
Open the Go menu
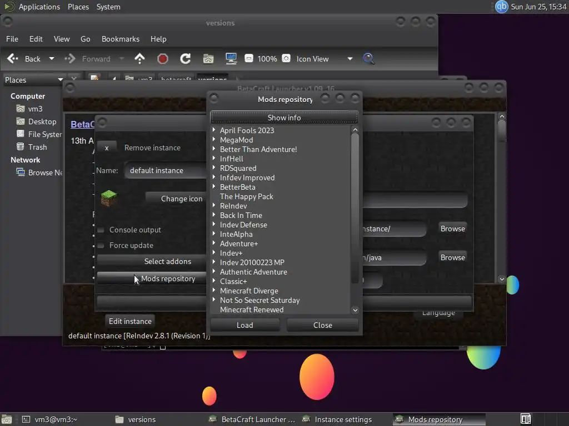pos(85,39)
